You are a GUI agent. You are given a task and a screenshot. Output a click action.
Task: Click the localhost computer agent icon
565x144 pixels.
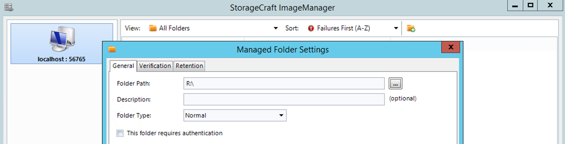[62, 39]
